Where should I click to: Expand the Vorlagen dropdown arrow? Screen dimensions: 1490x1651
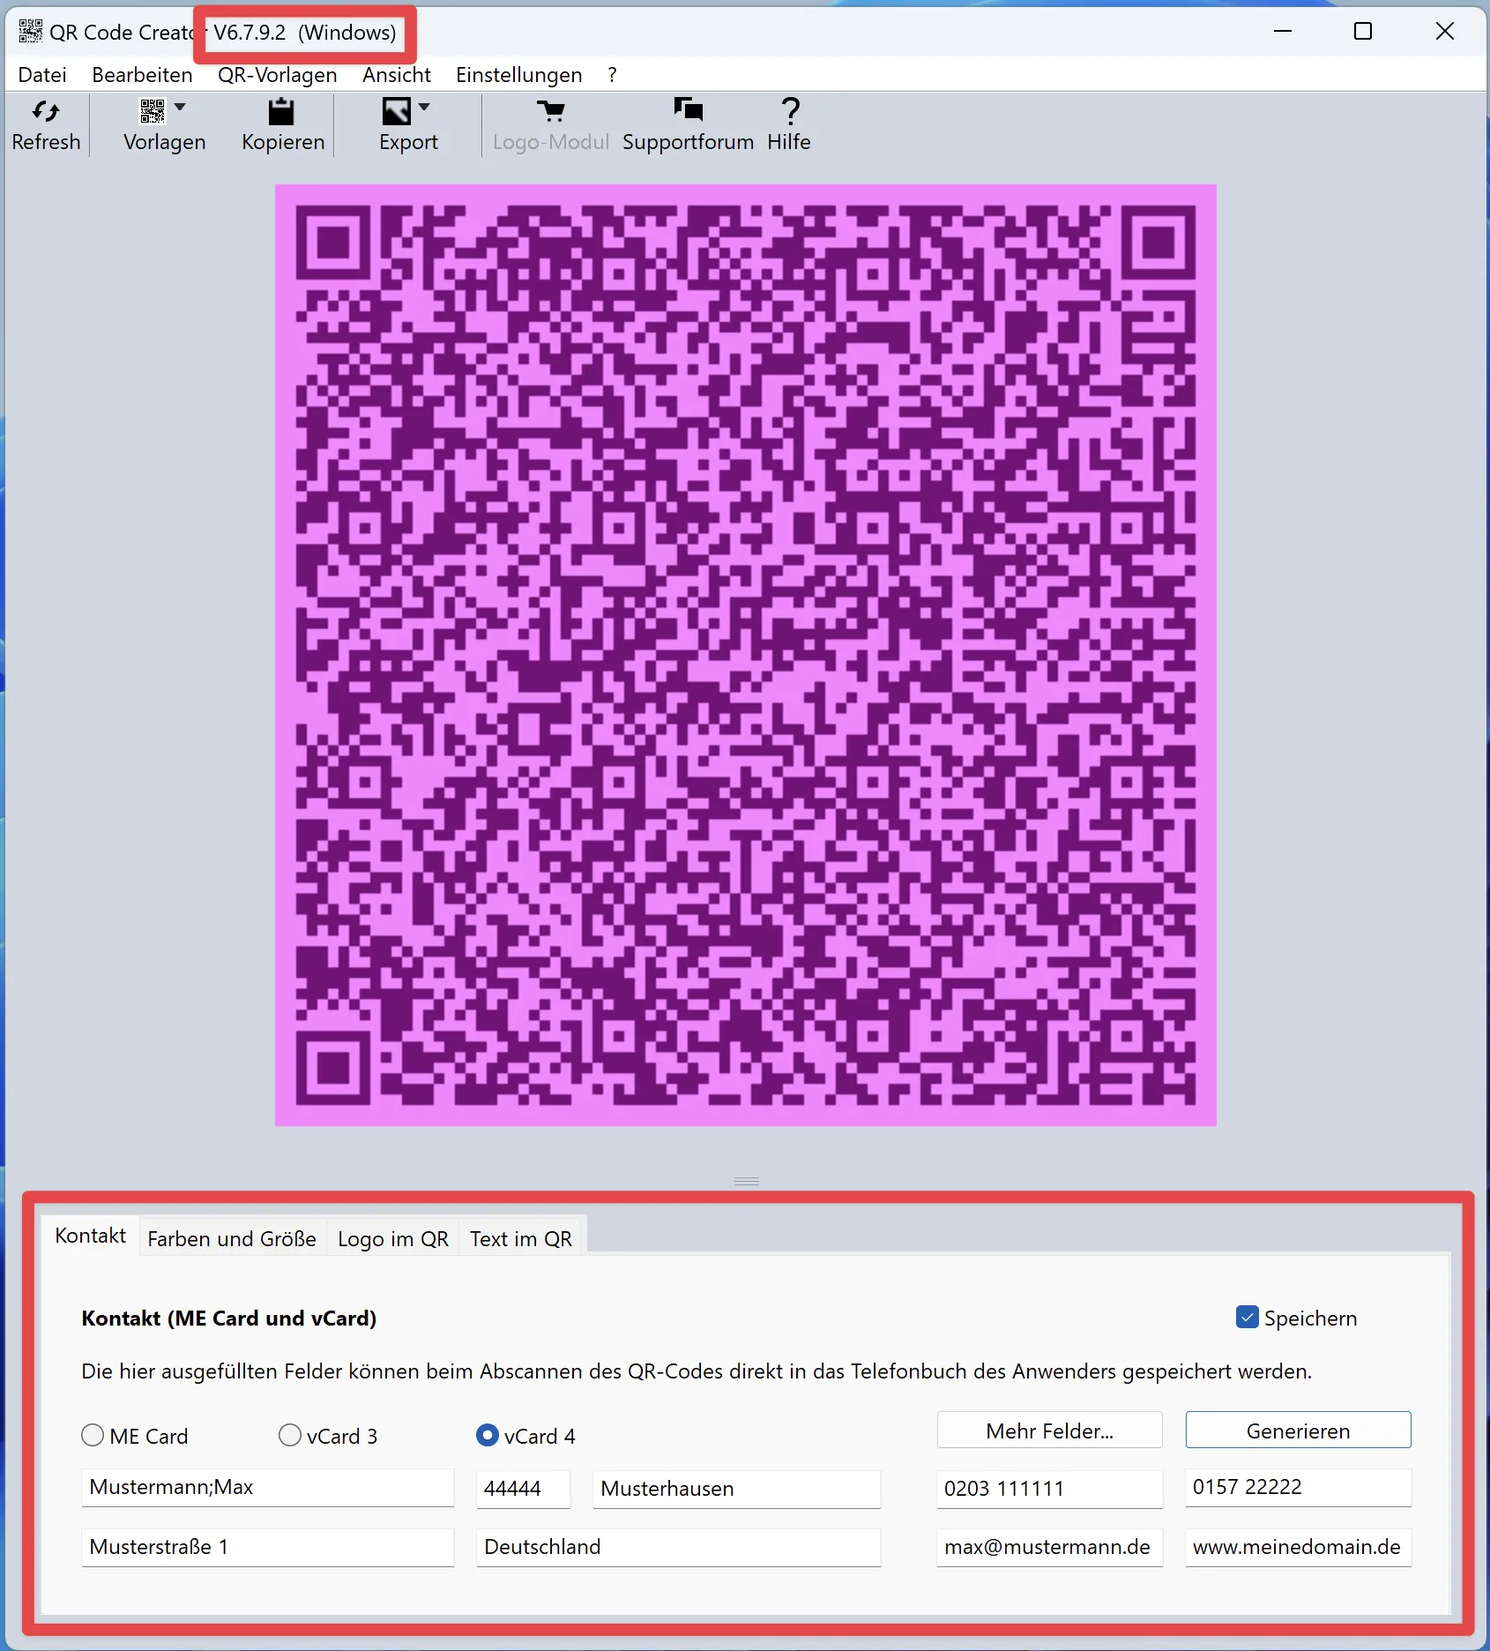pos(180,107)
